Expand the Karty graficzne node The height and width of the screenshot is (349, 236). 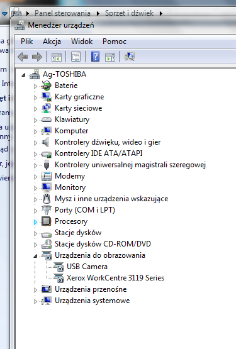[x=35, y=97]
